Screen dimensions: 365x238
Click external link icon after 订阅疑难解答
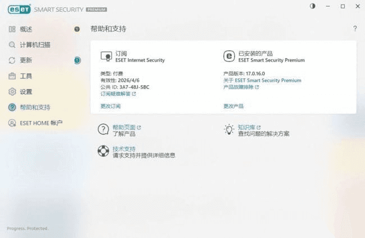click(134, 94)
